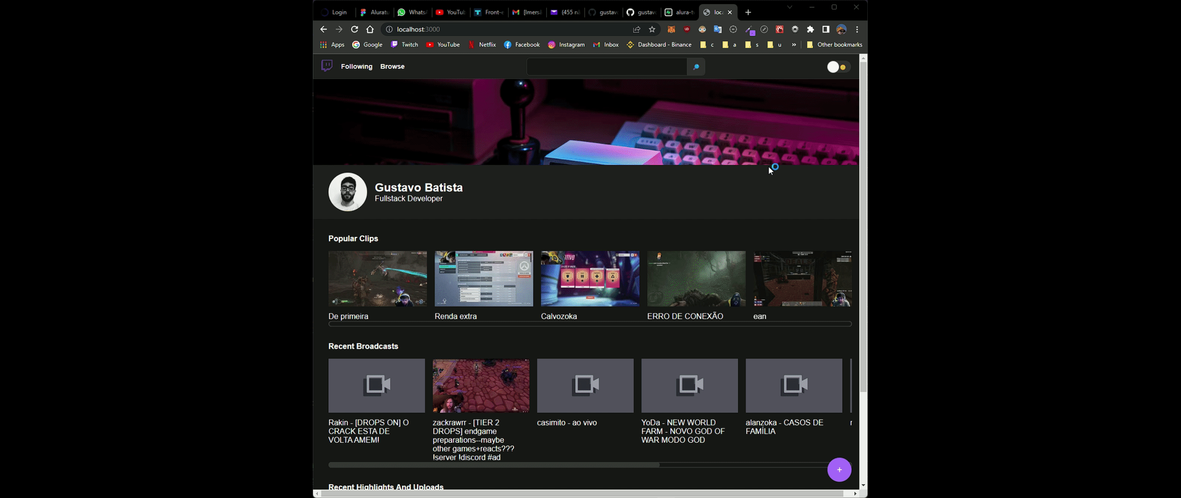Open the Following nav item
Screen dimensions: 1181x498
click(x=357, y=66)
